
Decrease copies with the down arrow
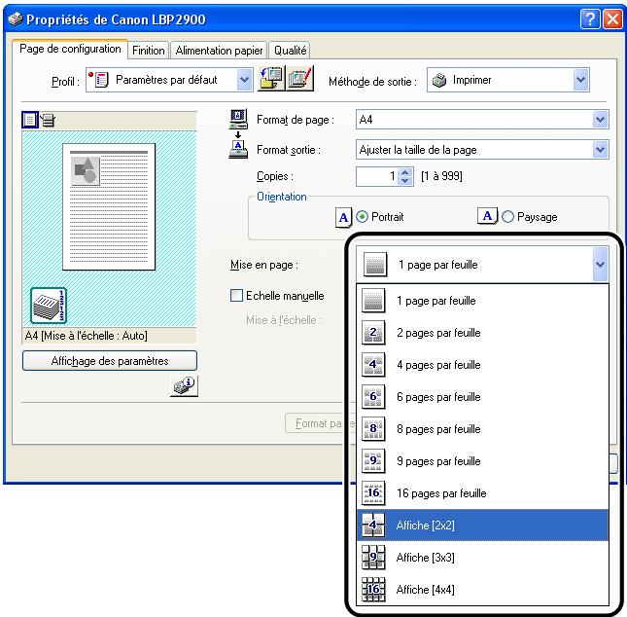pyautogui.click(x=405, y=181)
